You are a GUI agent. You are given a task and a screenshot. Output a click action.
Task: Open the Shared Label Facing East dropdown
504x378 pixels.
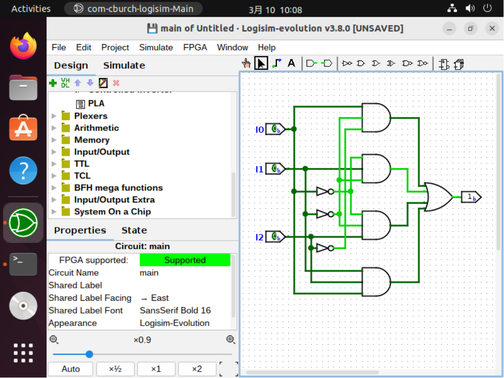click(185, 298)
